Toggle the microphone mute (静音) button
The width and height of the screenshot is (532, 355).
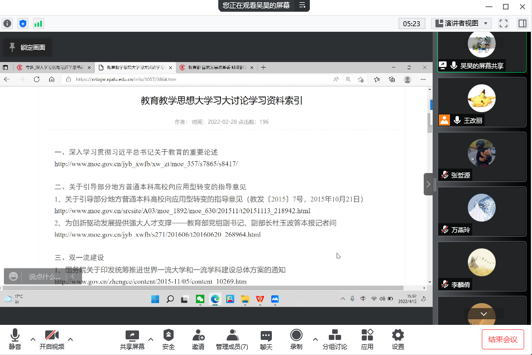(x=15, y=339)
